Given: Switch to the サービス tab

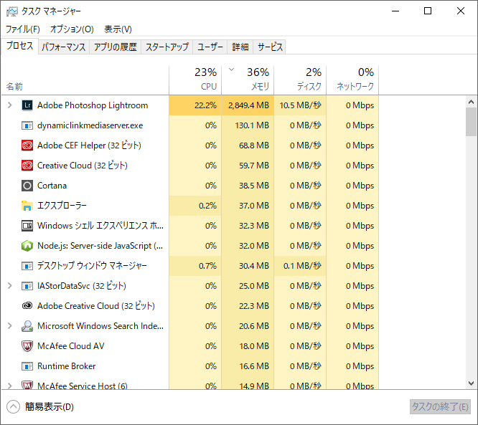Looking at the screenshot, I should point(270,47).
